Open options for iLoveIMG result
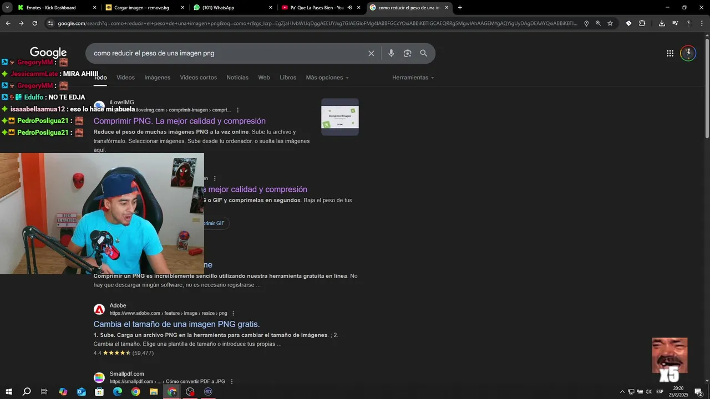The width and height of the screenshot is (710, 399). [x=238, y=110]
